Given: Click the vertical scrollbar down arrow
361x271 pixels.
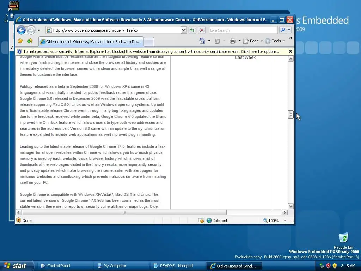Looking at the screenshot, I should 290,206.
